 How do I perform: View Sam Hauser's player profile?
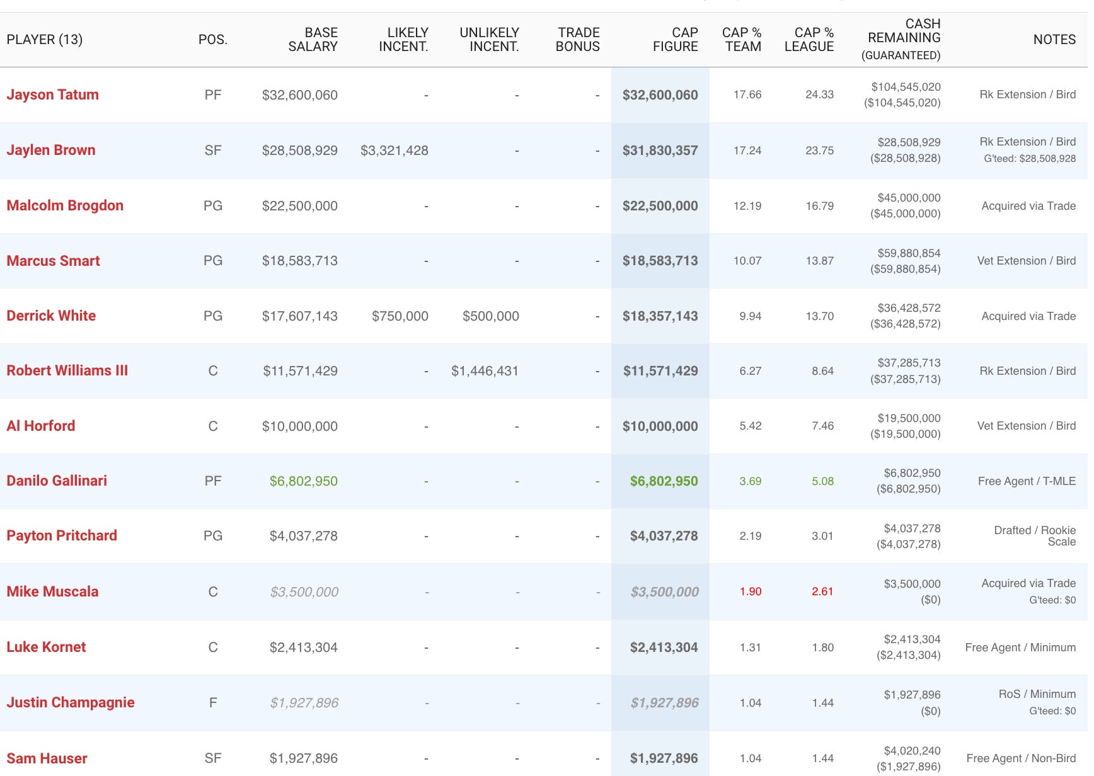[x=47, y=759]
